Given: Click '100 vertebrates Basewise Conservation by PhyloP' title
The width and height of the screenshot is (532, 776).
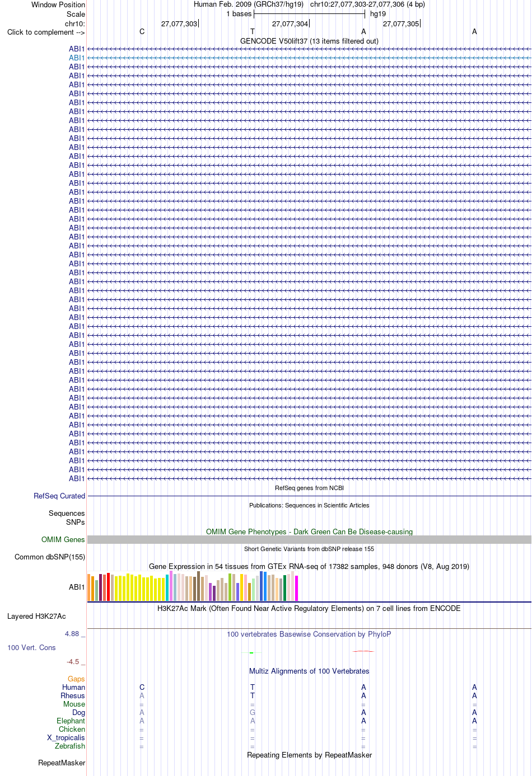Looking at the screenshot, I should coord(309,634).
